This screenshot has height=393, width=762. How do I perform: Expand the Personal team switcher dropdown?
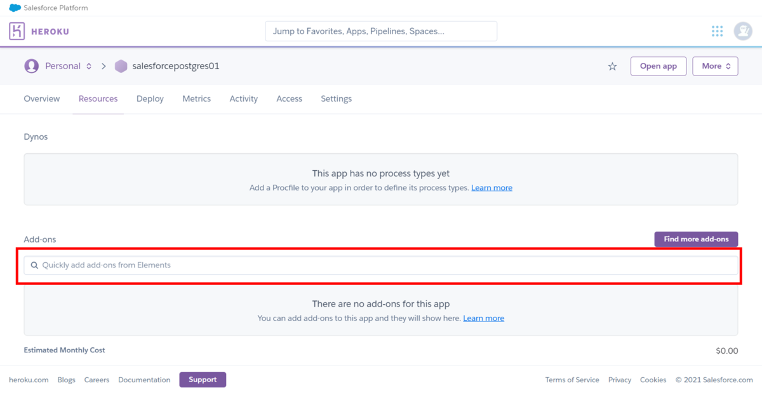tap(89, 66)
